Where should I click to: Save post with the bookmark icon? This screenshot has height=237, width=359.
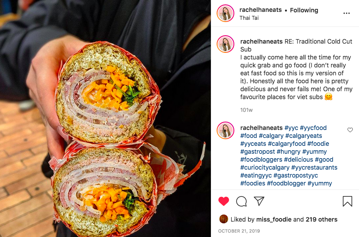[348, 201]
